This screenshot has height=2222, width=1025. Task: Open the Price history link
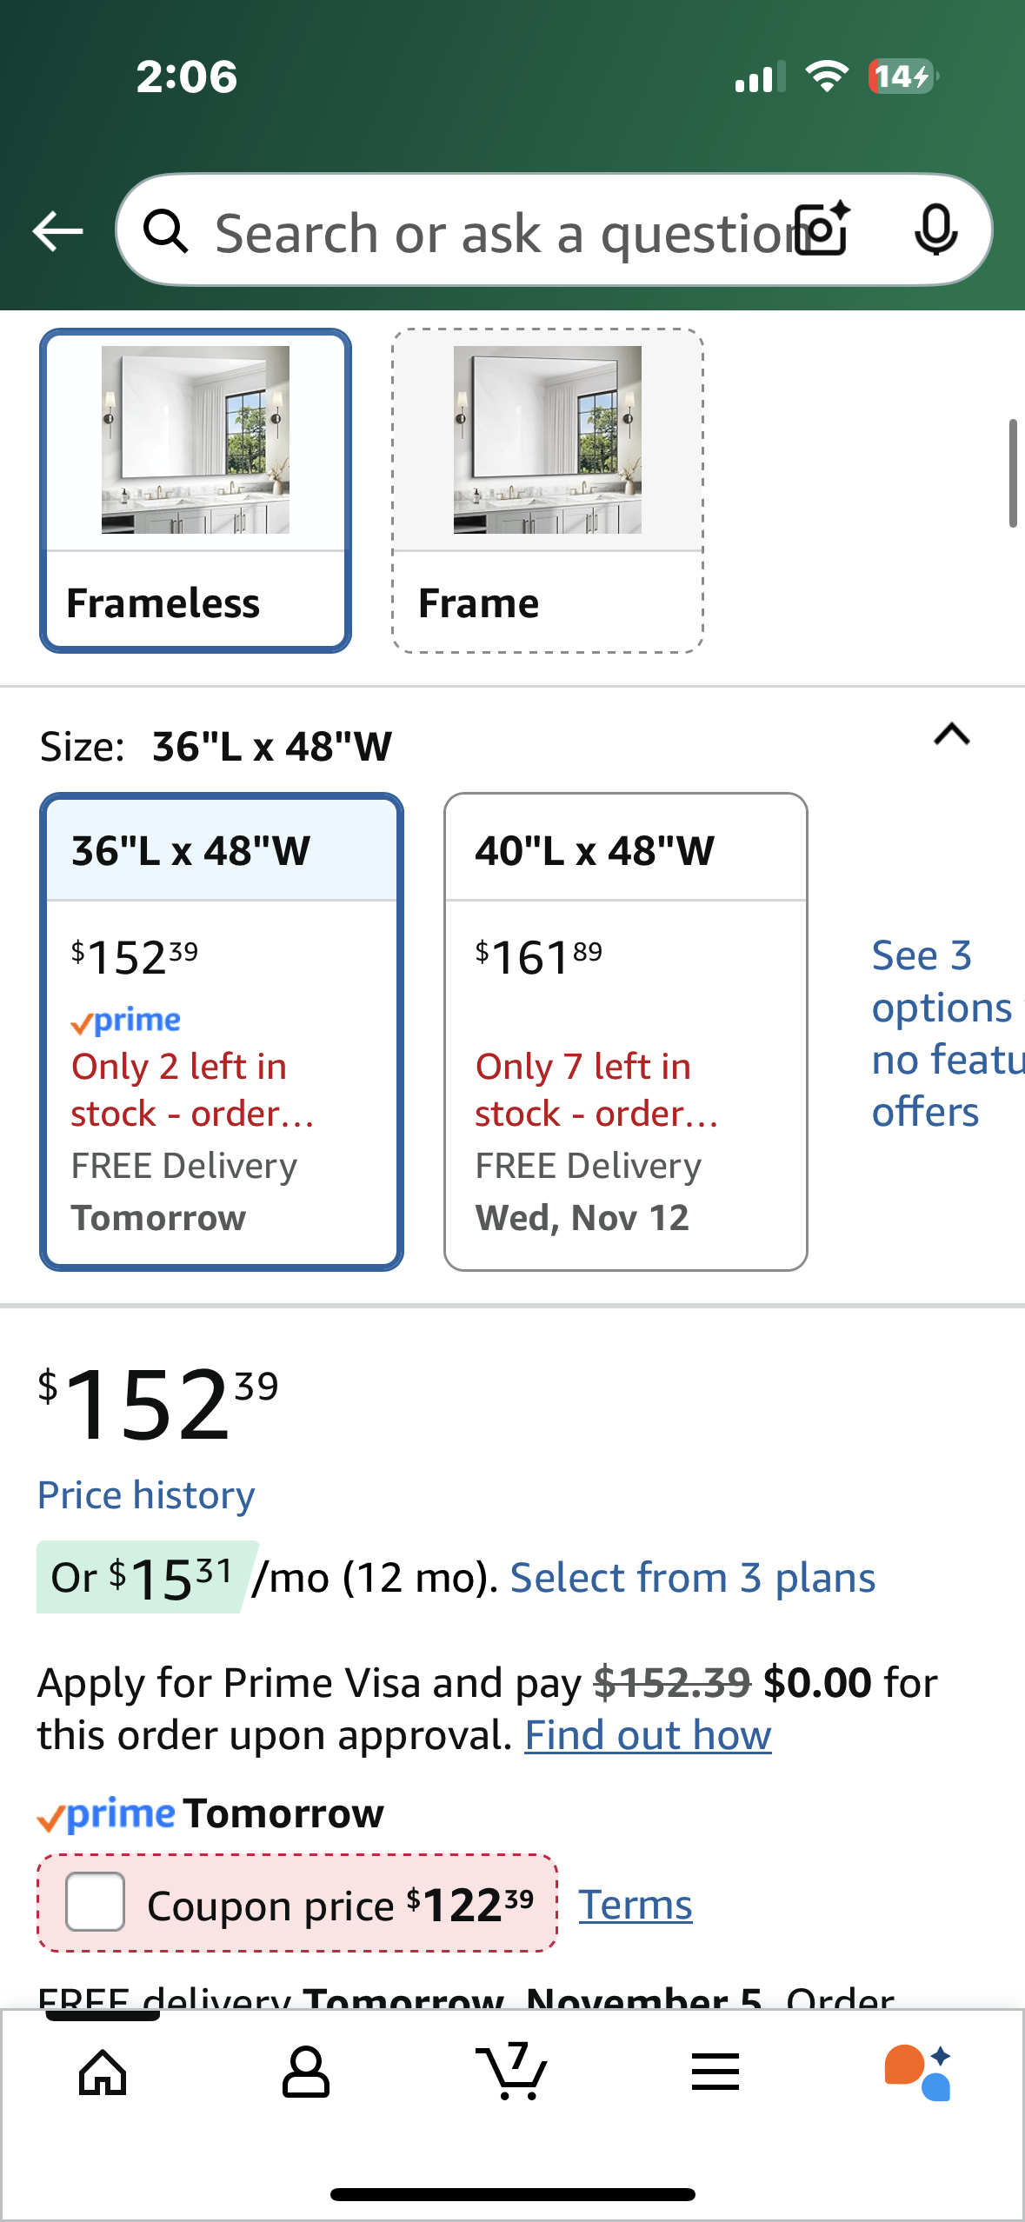click(x=146, y=1495)
